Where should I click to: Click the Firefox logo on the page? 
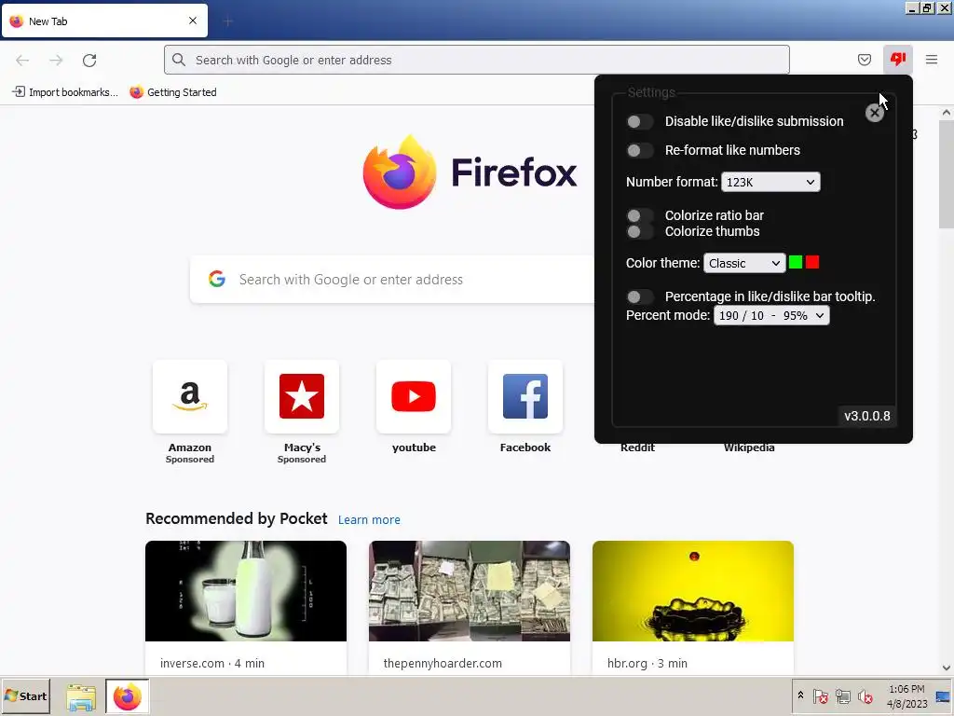pos(399,172)
